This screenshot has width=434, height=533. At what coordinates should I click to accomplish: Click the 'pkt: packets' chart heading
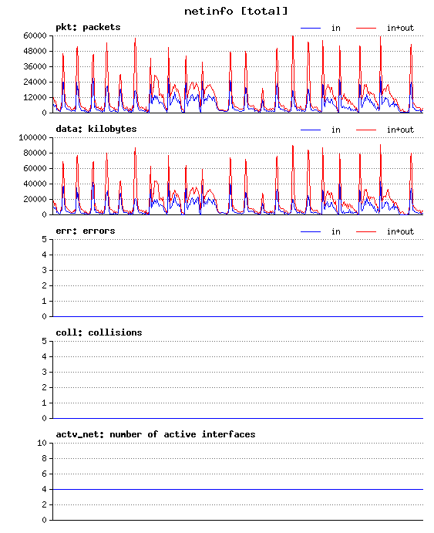88,27
